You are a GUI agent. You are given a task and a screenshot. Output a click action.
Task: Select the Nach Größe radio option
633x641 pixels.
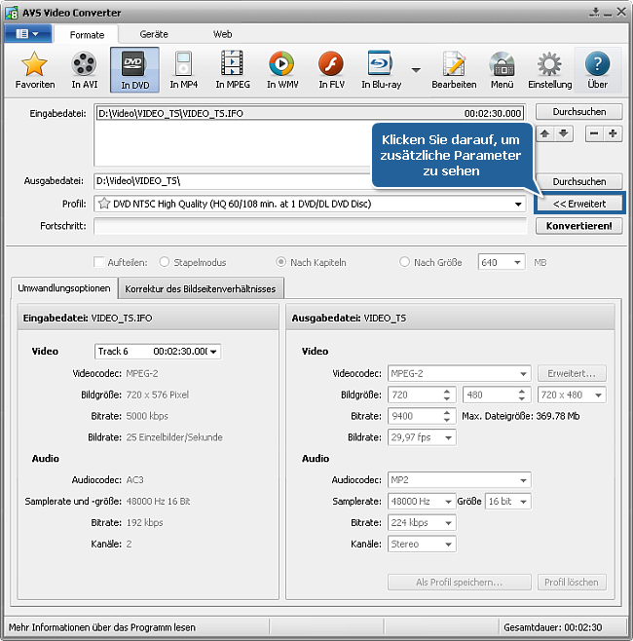coord(405,262)
